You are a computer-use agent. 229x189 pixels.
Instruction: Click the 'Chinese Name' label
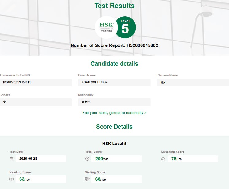[x=167, y=75]
